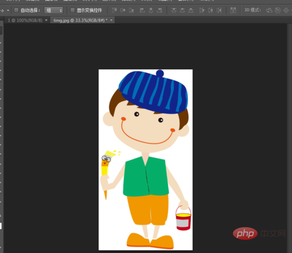
Task: Click the cartoon painter image on canvas
Action: pos(145,160)
